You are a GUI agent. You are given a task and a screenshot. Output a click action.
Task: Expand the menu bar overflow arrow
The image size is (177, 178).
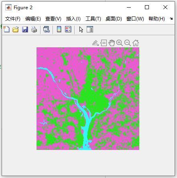pyautogui.click(x=171, y=18)
